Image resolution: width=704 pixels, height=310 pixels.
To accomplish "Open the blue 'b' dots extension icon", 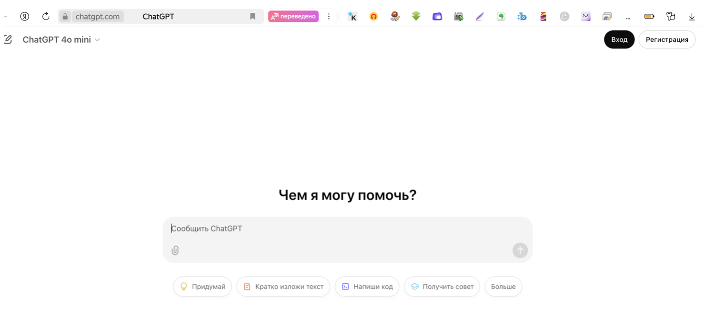I will coord(522,17).
